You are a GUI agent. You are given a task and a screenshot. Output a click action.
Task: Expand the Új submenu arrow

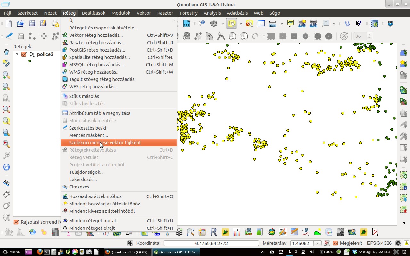[x=174, y=20]
